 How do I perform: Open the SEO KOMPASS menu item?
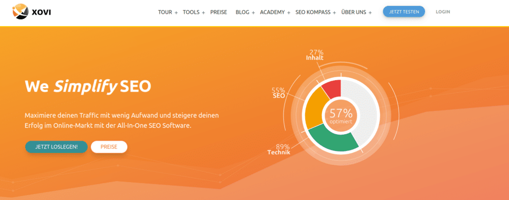pyautogui.click(x=313, y=12)
